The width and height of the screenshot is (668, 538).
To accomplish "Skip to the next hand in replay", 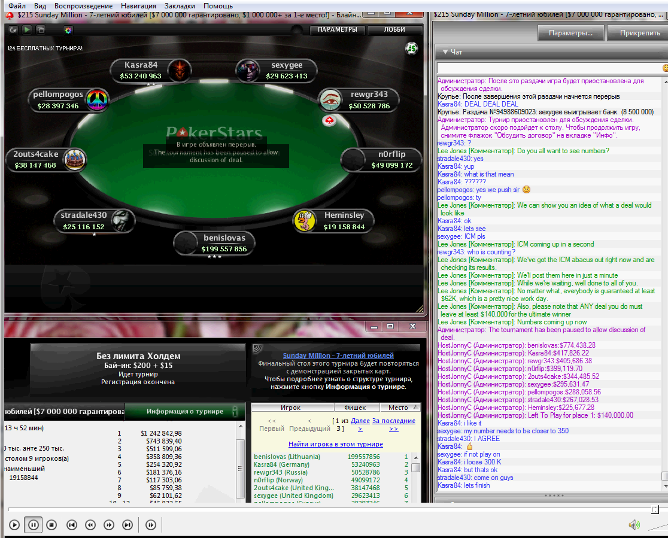I will [127, 525].
